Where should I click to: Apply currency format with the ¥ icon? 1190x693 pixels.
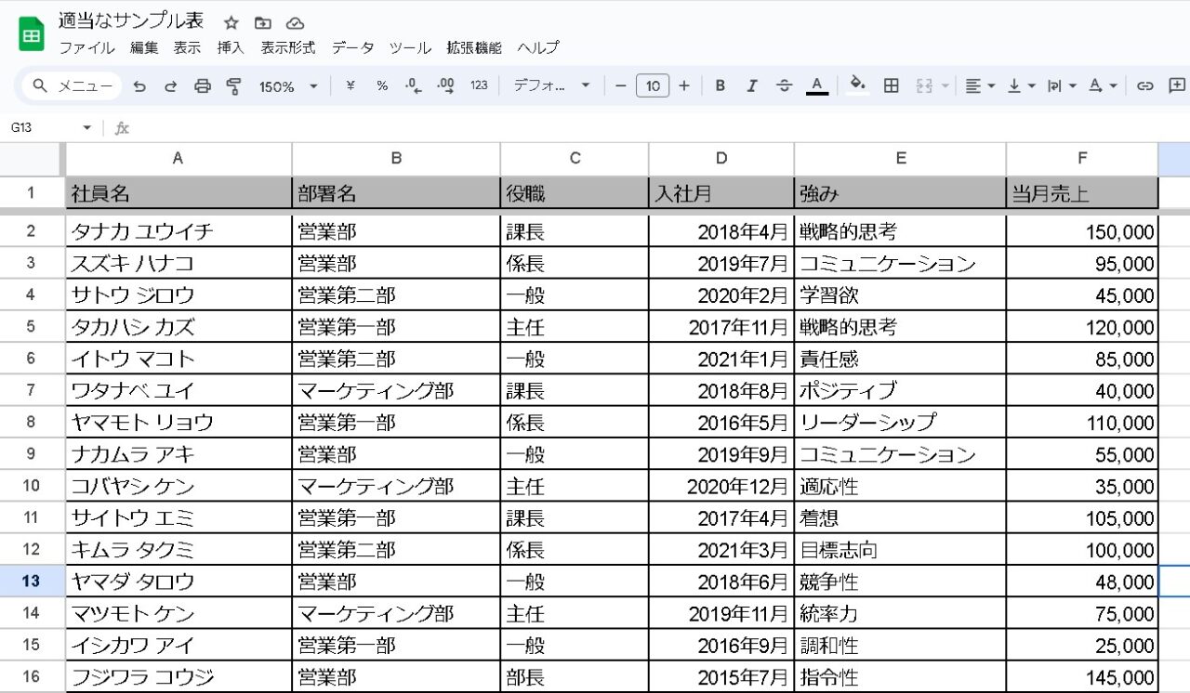point(350,85)
